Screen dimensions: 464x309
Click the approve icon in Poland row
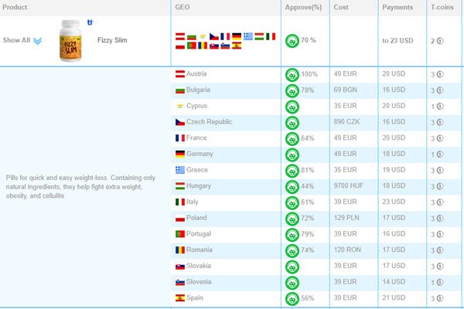pos(292,219)
